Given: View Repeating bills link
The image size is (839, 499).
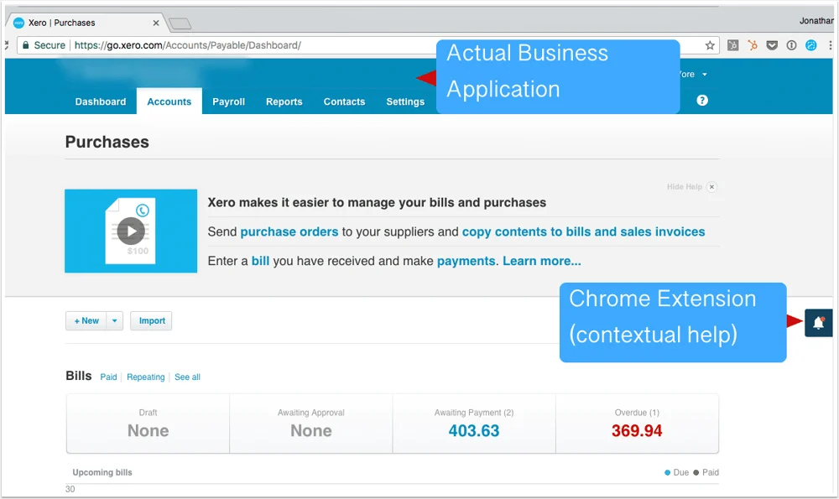Looking at the screenshot, I should coord(145,377).
